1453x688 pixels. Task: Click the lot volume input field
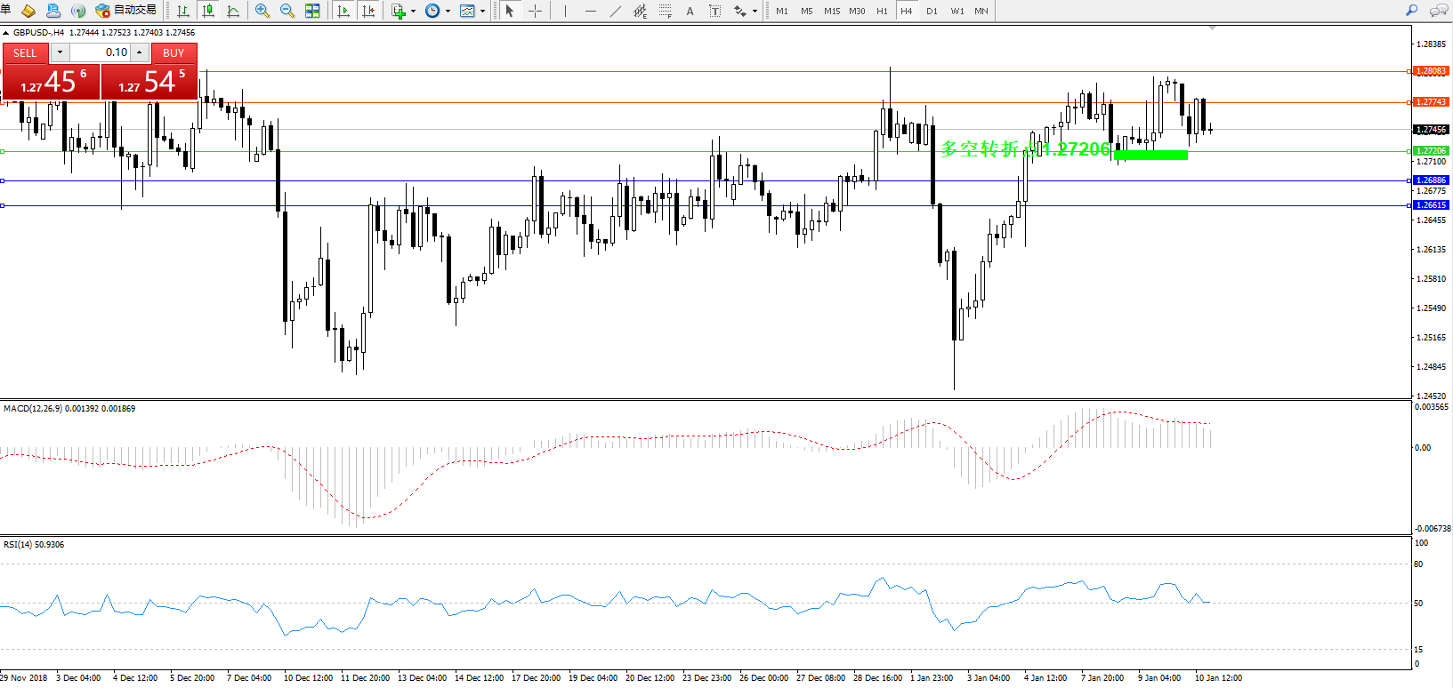[100, 52]
